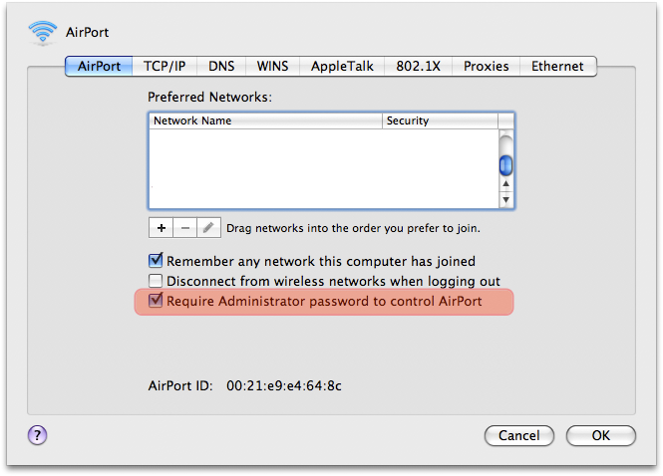Viewport: 663px width, 476px height.
Task: Open the DNS tab
Action: [221, 67]
